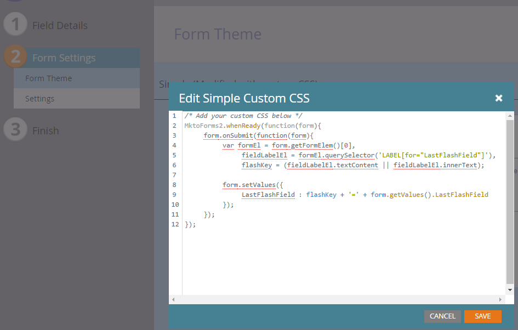Open the Field Details step
The width and height of the screenshot is (518, 330).
tap(60, 26)
